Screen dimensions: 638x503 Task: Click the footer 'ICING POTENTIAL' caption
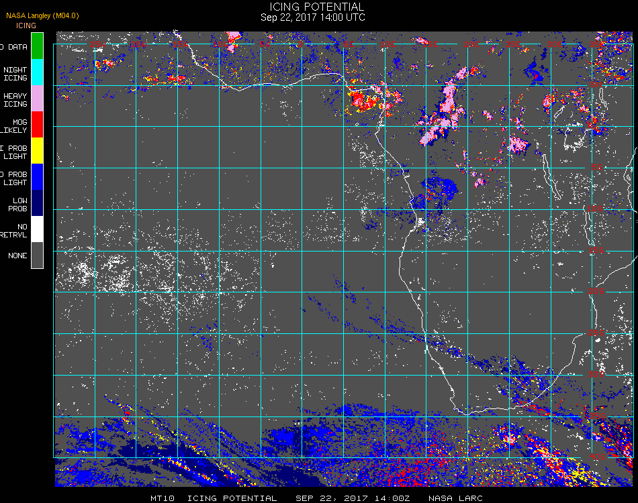click(x=232, y=498)
